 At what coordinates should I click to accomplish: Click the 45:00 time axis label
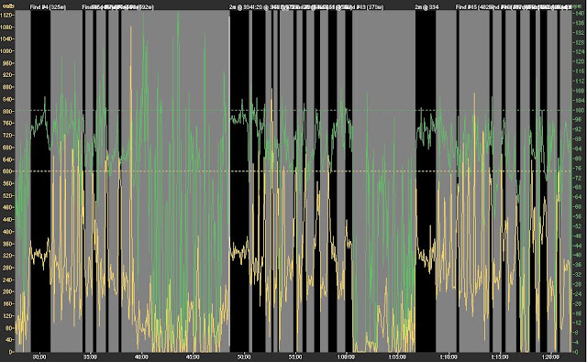pos(193,357)
